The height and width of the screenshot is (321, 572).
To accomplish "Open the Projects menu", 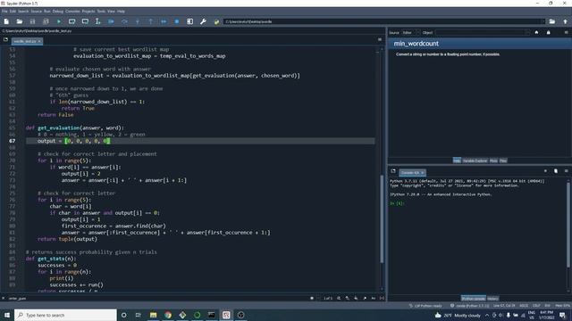I will coord(88,12).
